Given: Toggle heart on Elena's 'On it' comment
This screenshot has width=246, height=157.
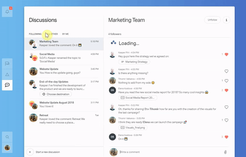Looking at the screenshot, I should tap(226, 137).
